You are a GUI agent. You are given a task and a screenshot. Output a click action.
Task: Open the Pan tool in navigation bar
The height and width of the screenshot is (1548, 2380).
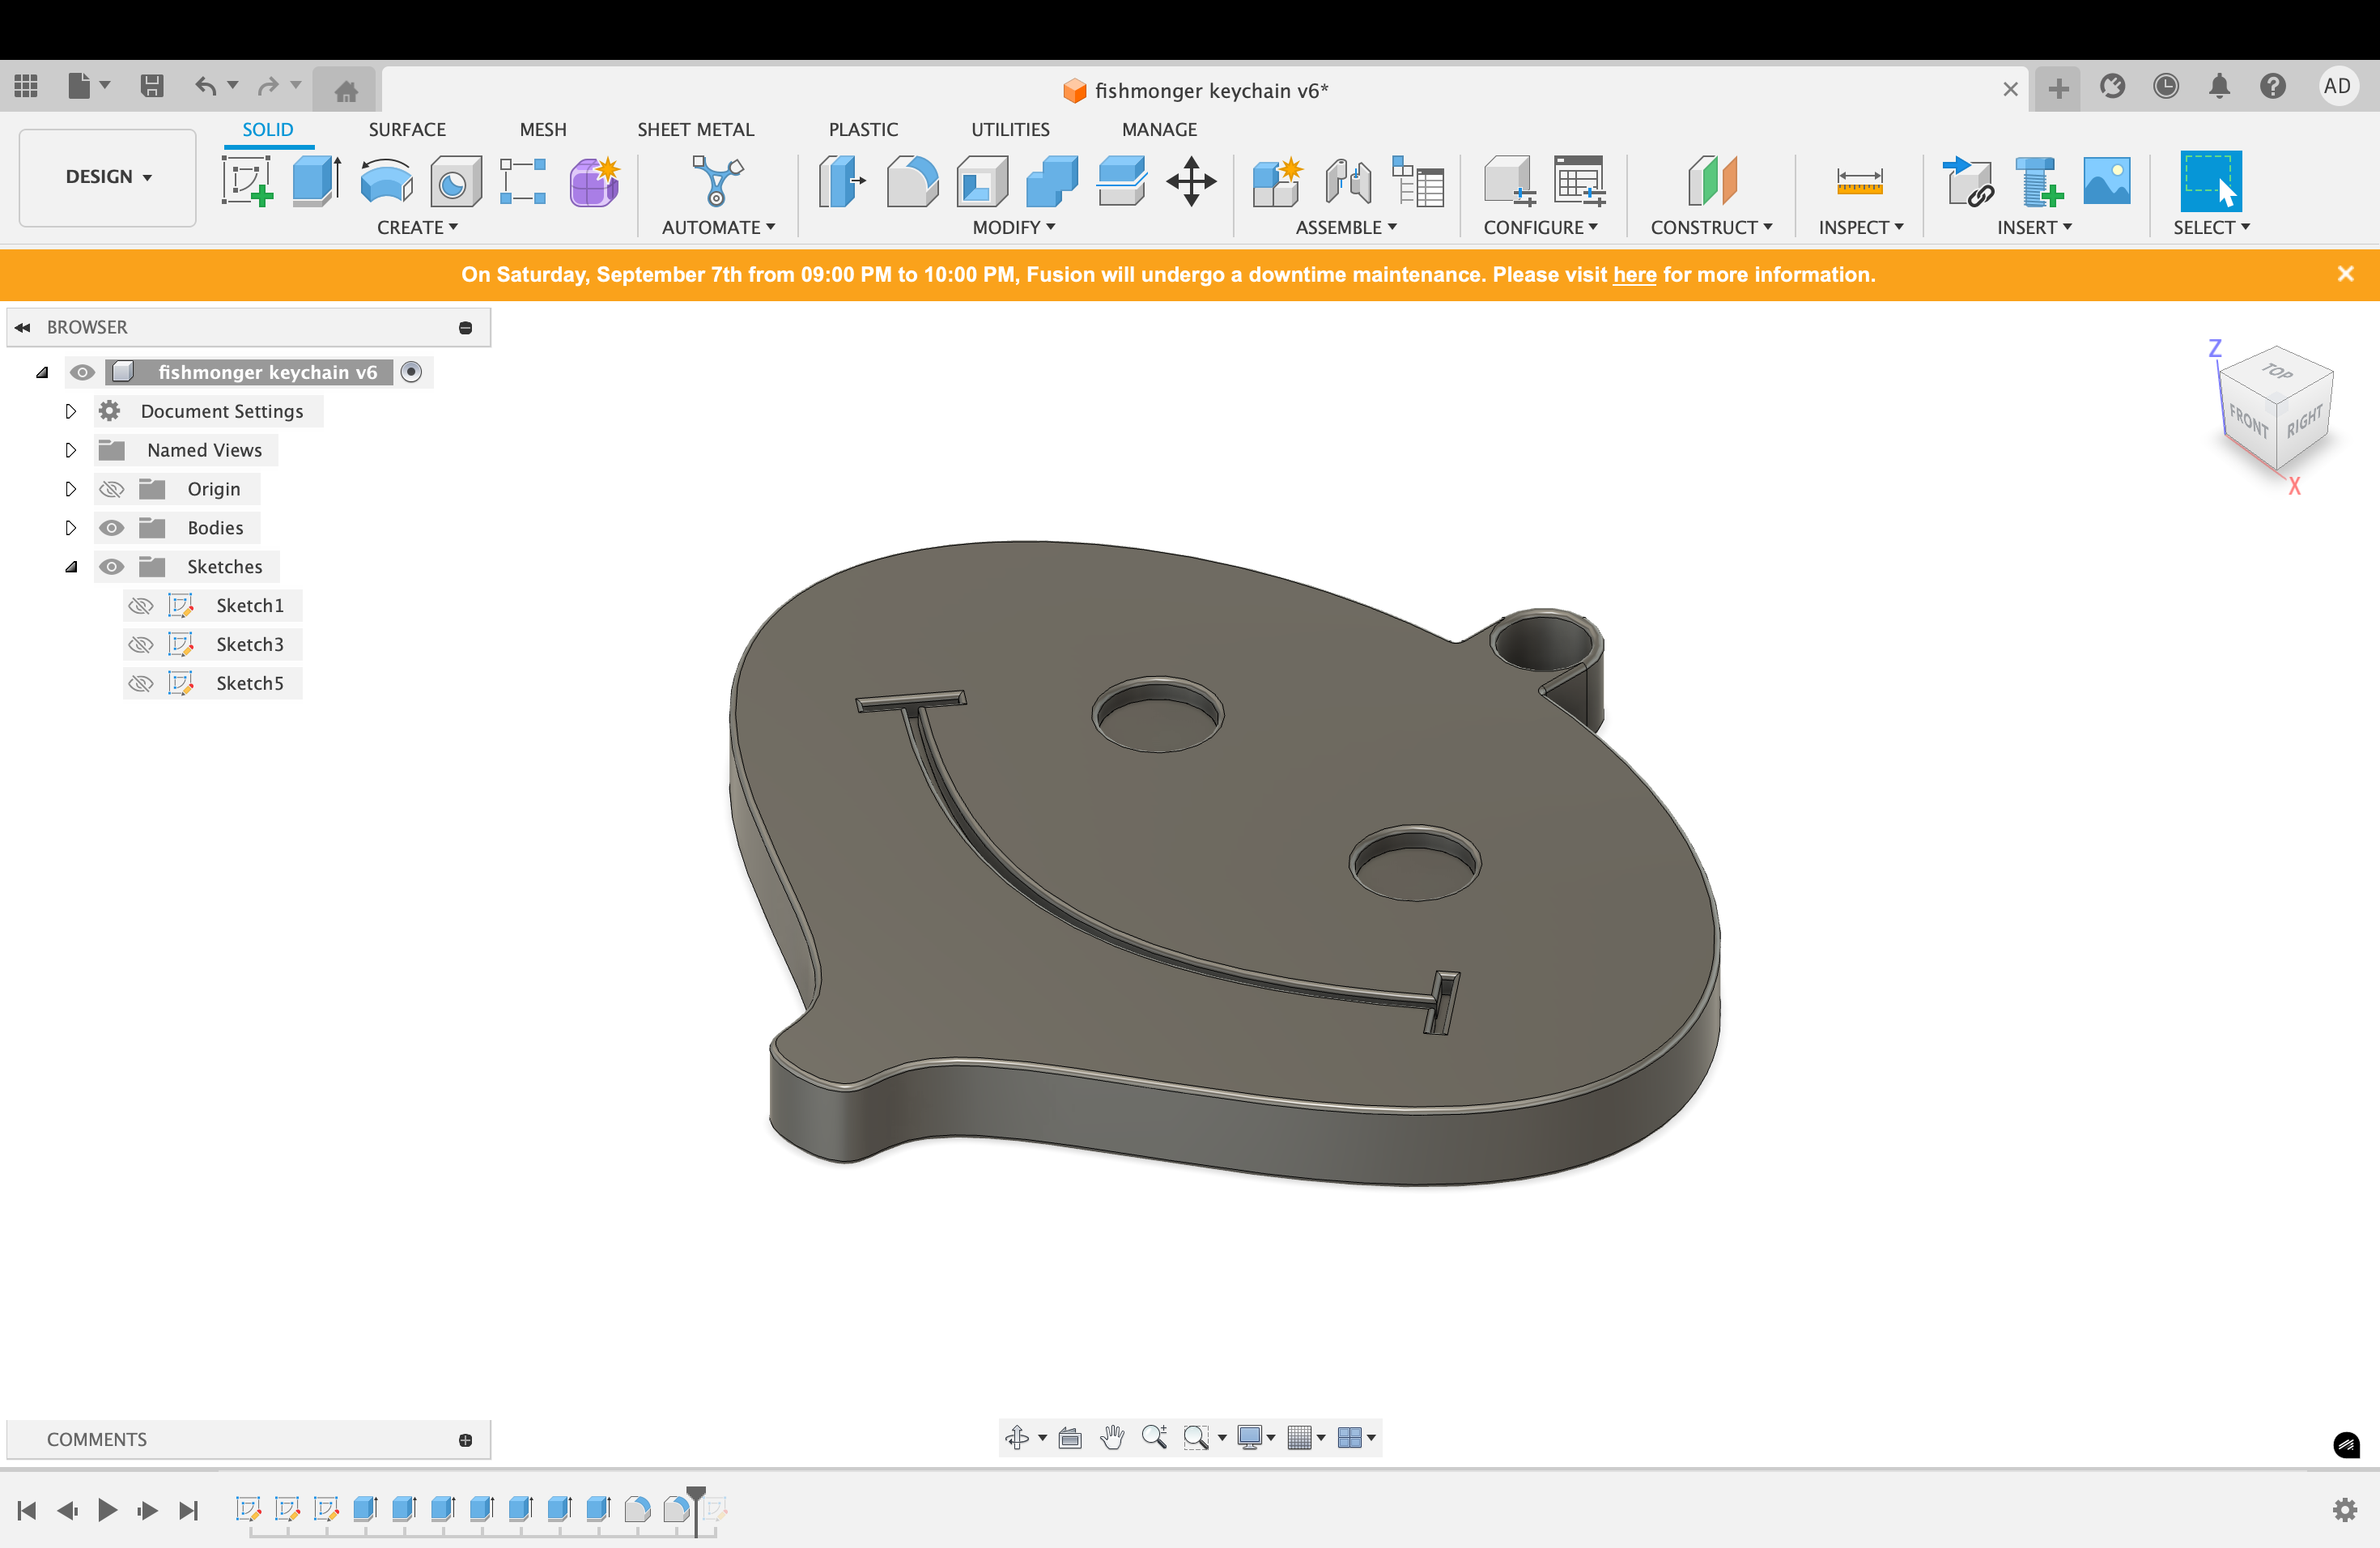coord(1112,1438)
